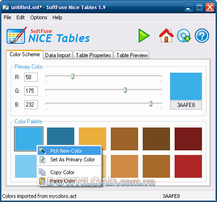The image size is (217, 202).
Task: Click the B value field showing 232
Action: coord(31,105)
